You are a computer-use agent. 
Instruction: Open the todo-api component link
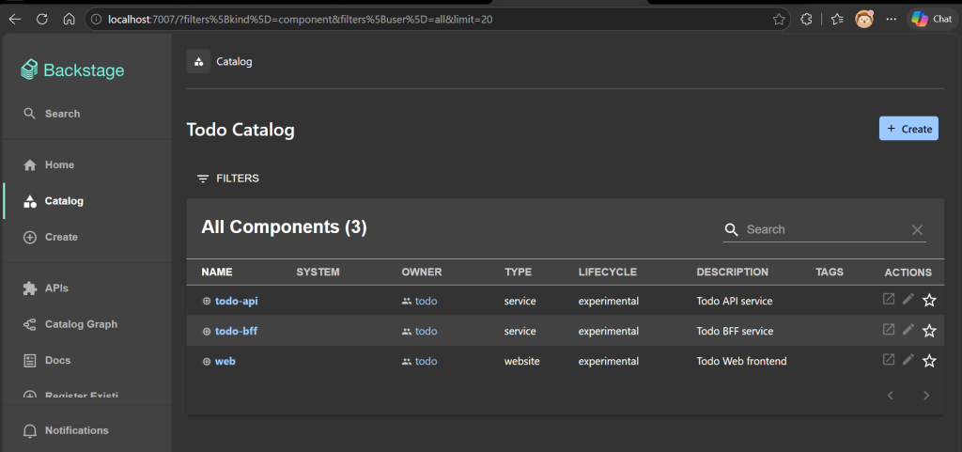pyautogui.click(x=236, y=301)
